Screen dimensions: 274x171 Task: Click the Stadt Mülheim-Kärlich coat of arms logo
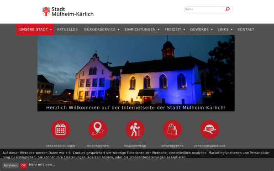[x=46, y=11]
